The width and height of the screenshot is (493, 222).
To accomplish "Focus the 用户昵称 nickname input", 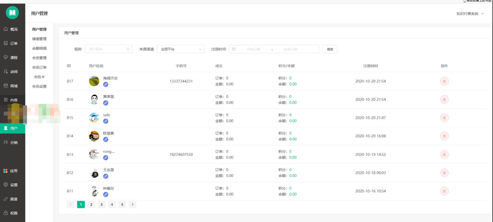I will click(108, 49).
